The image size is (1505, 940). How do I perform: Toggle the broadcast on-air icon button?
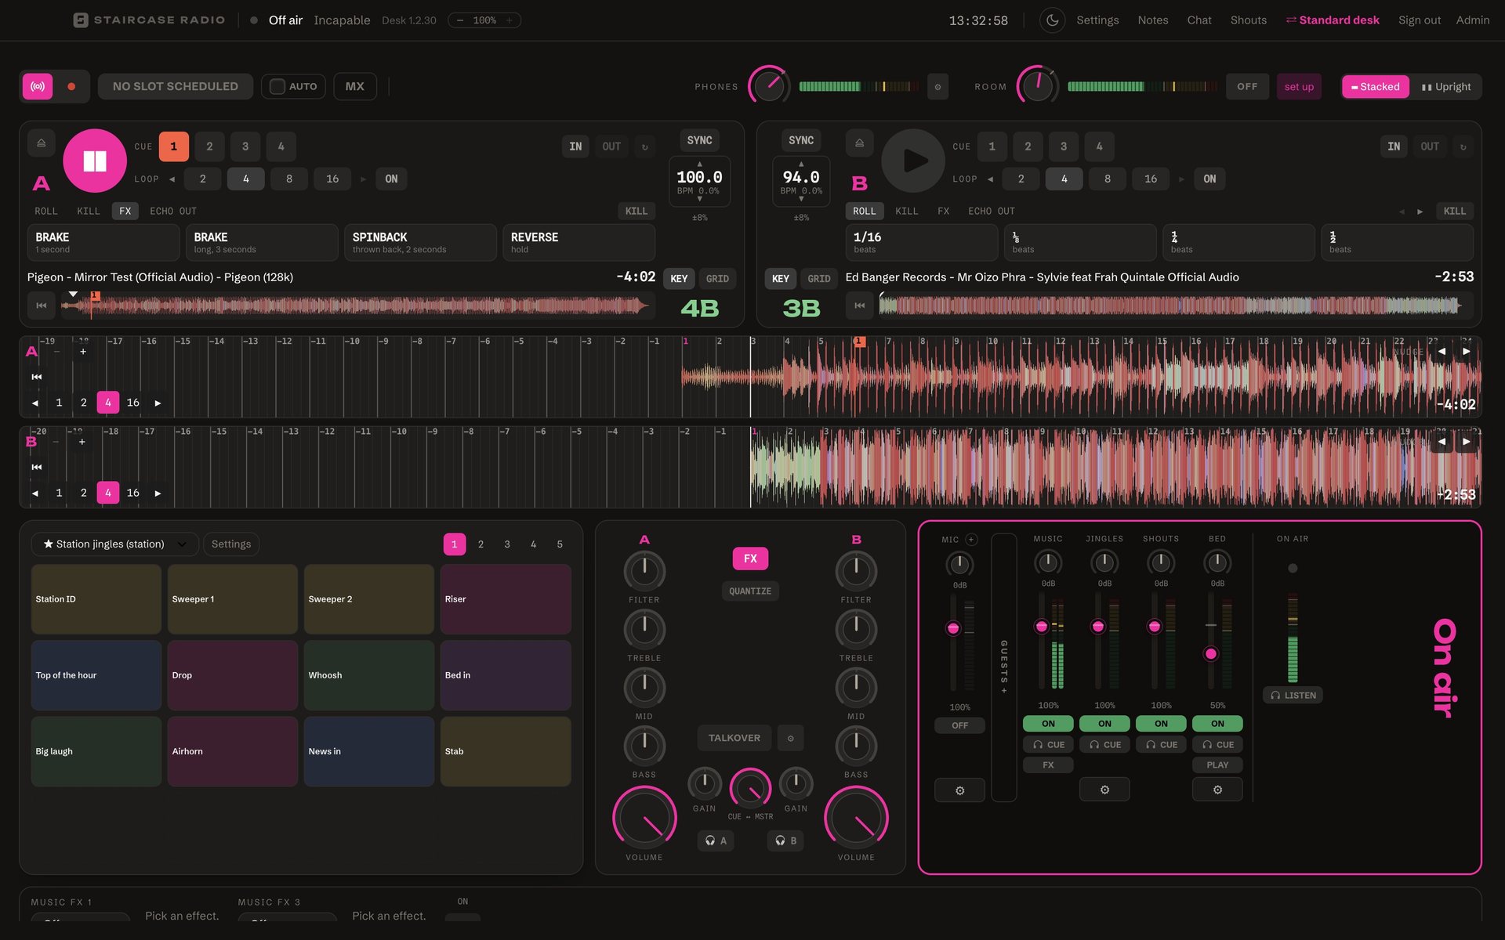(x=38, y=86)
